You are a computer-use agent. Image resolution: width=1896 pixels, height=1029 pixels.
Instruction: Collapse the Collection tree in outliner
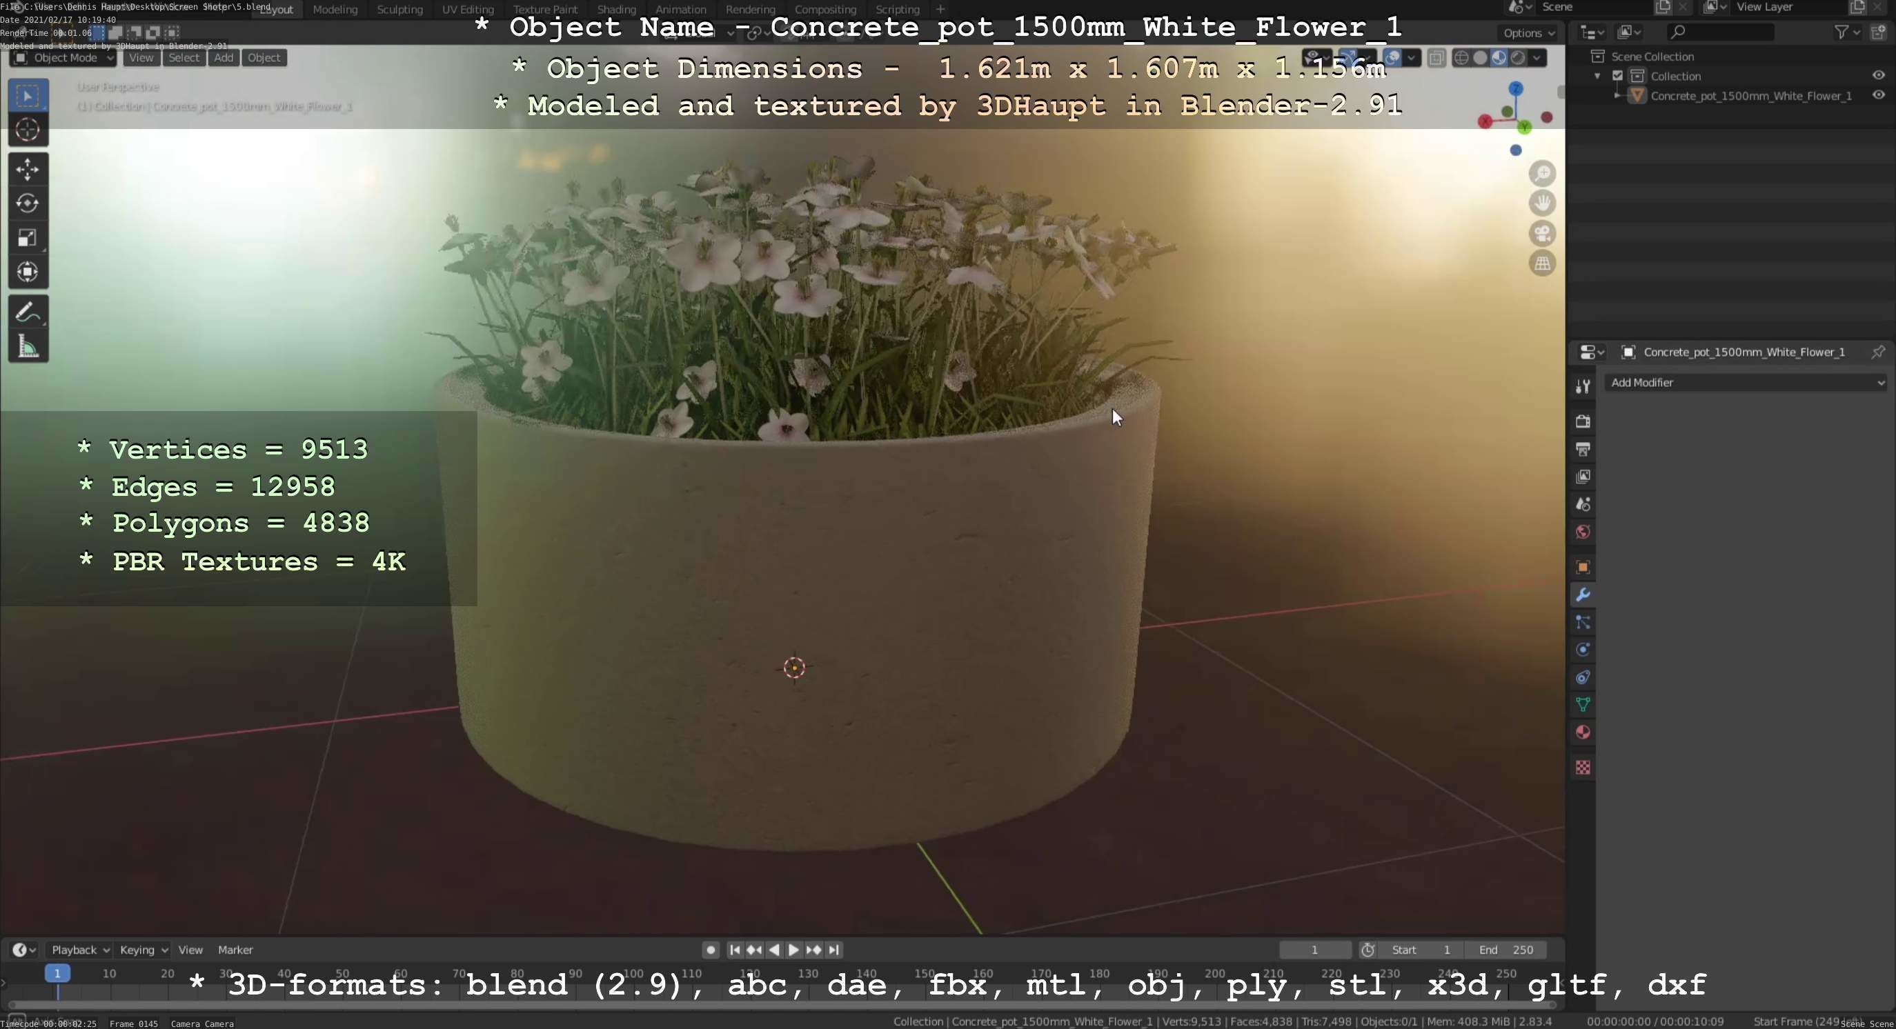1597,77
